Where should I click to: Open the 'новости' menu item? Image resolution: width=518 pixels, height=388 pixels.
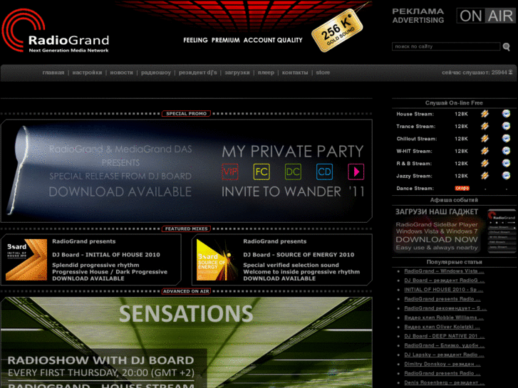click(x=121, y=73)
